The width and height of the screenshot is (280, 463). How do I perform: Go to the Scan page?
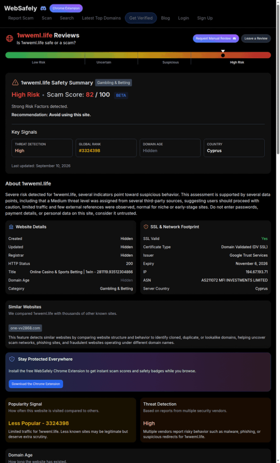point(46,18)
